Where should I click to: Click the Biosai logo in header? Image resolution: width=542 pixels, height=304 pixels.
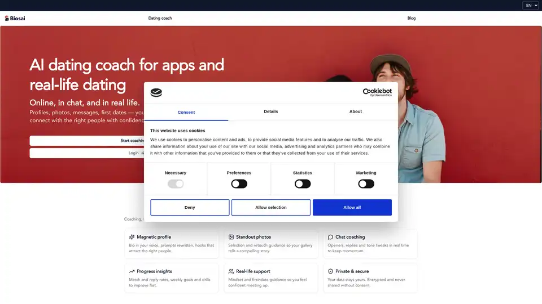click(x=15, y=18)
